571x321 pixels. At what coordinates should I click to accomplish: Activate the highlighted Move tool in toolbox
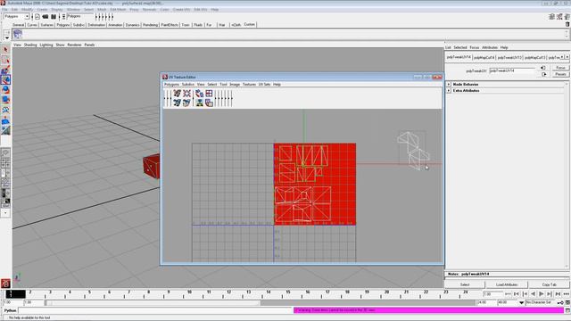5,79
